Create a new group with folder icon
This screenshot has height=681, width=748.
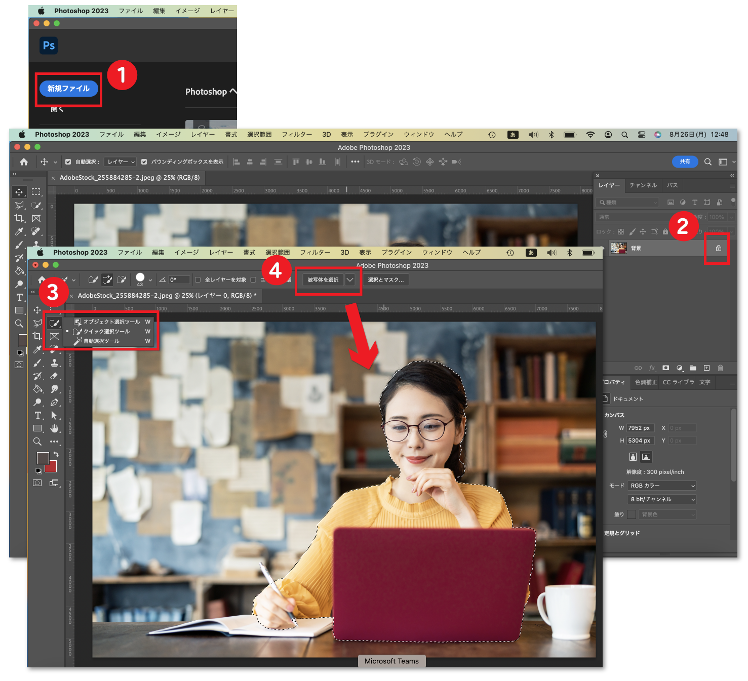point(693,368)
